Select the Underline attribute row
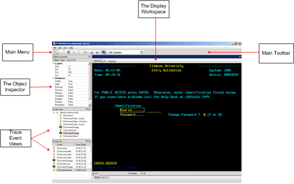Image resolution: width=294 pixels, height=184 pixels. pyautogui.click(x=71, y=96)
